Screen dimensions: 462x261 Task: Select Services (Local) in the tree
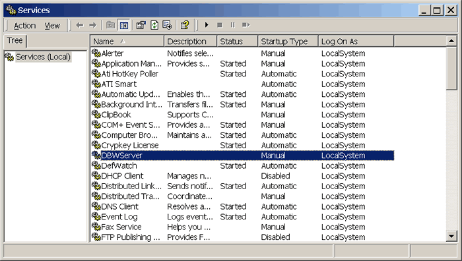pyautogui.click(x=43, y=57)
